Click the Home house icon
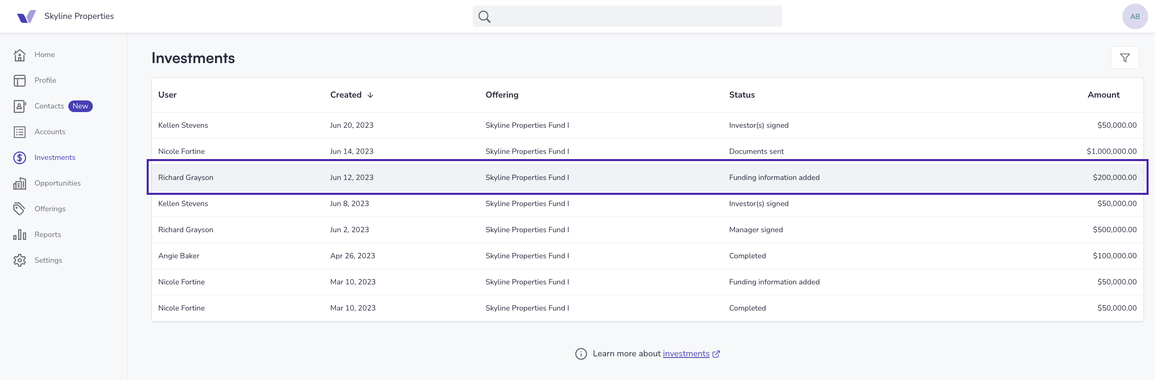This screenshot has height=380, width=1155. 20,55
